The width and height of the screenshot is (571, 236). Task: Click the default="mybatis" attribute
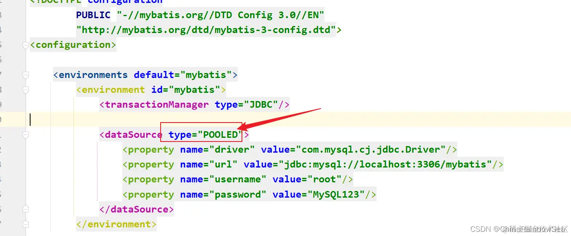coord(183,75)
